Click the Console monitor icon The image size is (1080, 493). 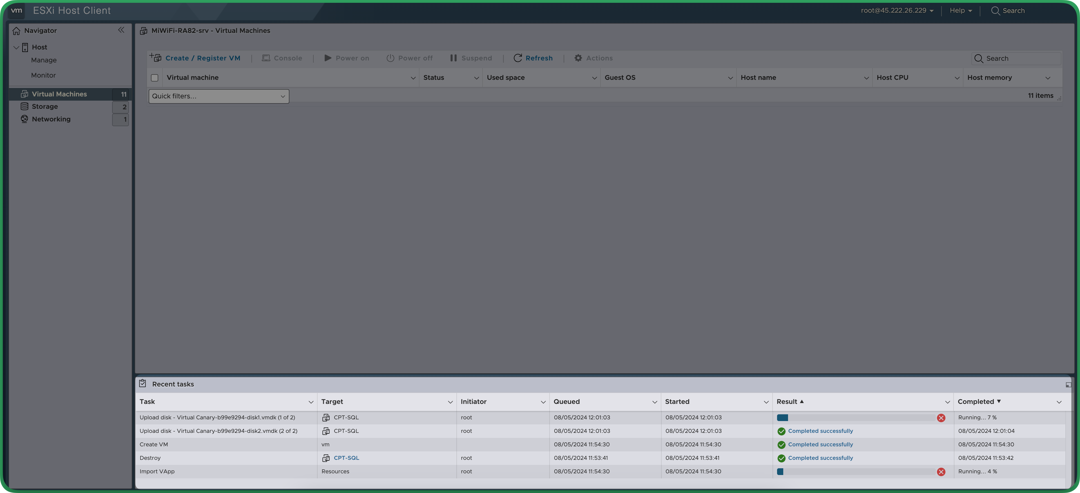tap(266, 58)
